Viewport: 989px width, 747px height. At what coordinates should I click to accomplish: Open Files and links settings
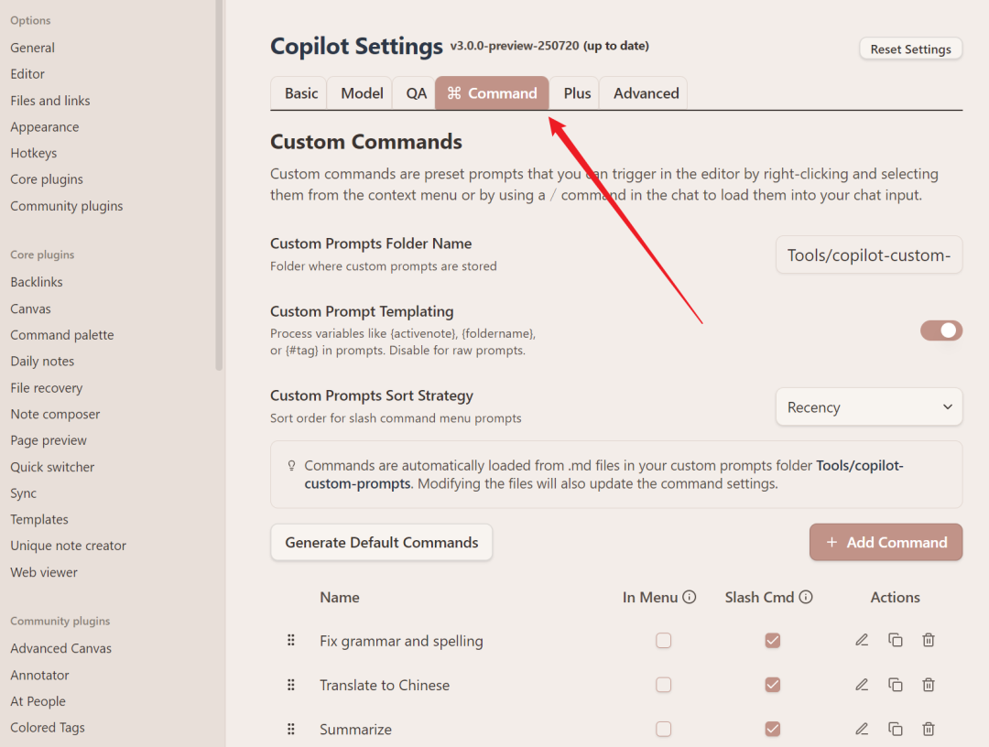49,100
